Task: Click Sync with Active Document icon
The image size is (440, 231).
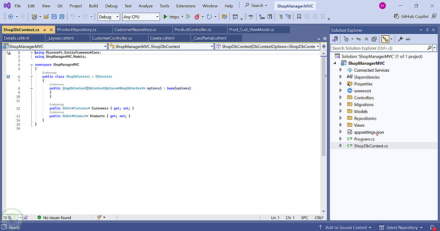Action: [359, 39]
